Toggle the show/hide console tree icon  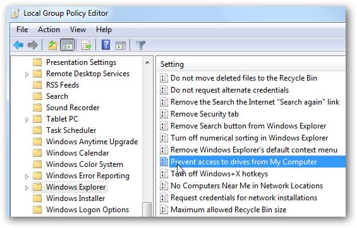tap(68, 45)
